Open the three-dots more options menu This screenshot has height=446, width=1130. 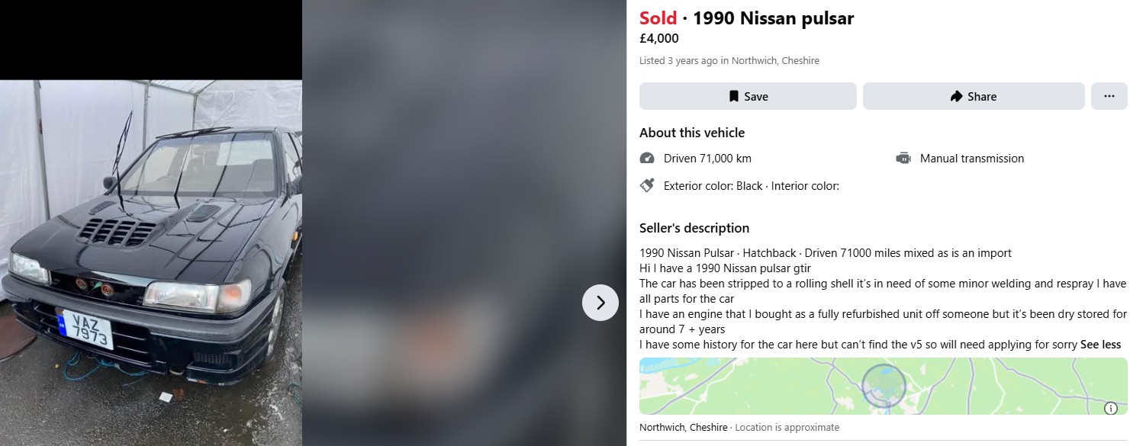[x=1109, y=96]
